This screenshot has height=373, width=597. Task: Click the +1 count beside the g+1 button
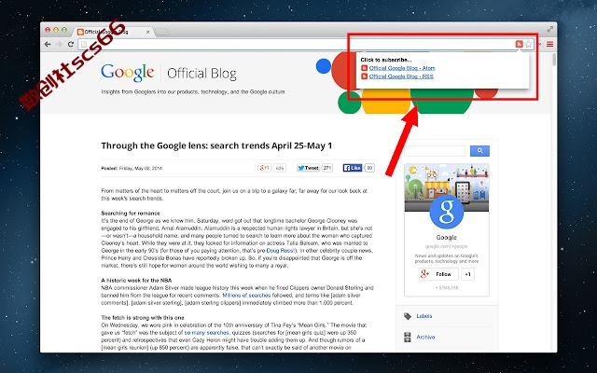click(x=280, y=168)
